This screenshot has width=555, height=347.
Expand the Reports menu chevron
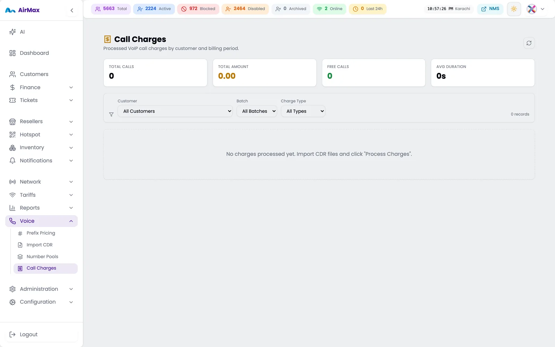pyautogui.click(x=71, y=208)
